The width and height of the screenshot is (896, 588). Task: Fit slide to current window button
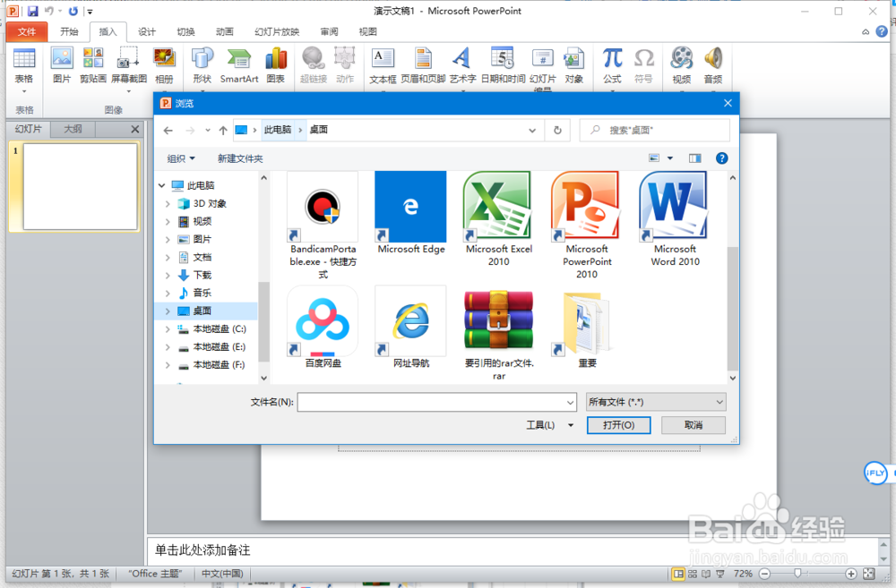[868, 574]
